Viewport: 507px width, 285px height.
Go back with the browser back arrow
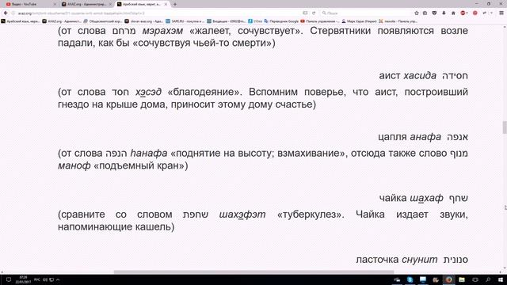point(6,13)
